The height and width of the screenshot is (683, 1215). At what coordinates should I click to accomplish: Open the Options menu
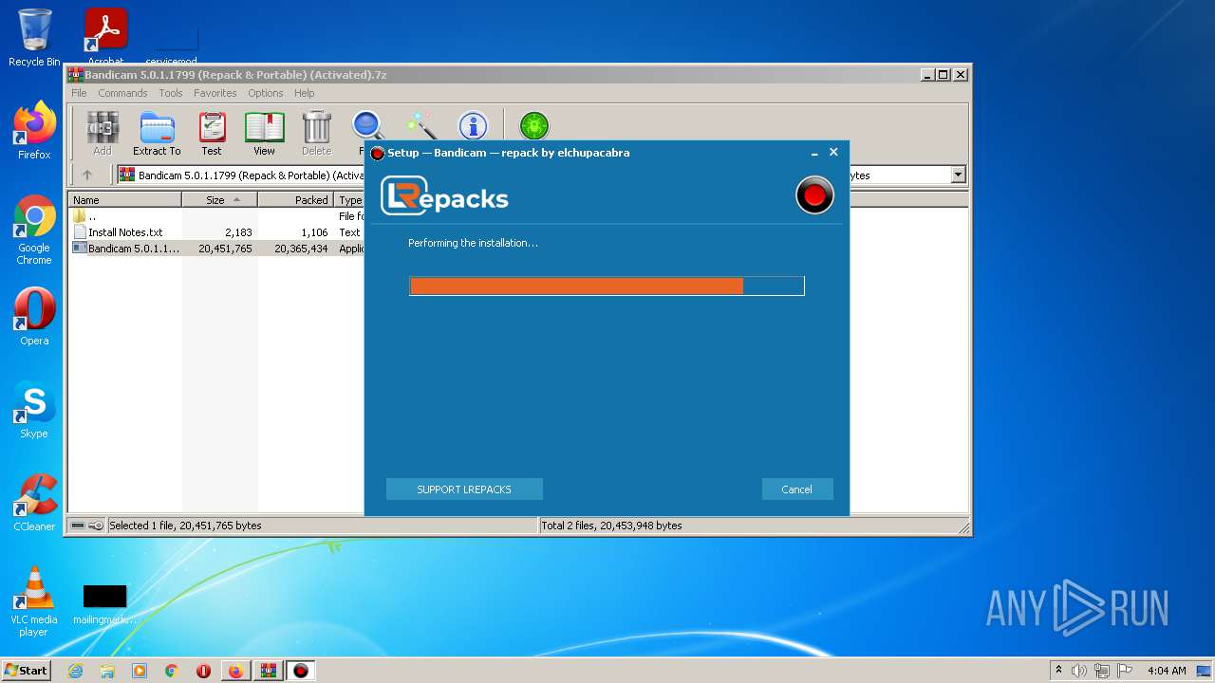[x=266, y=93]
